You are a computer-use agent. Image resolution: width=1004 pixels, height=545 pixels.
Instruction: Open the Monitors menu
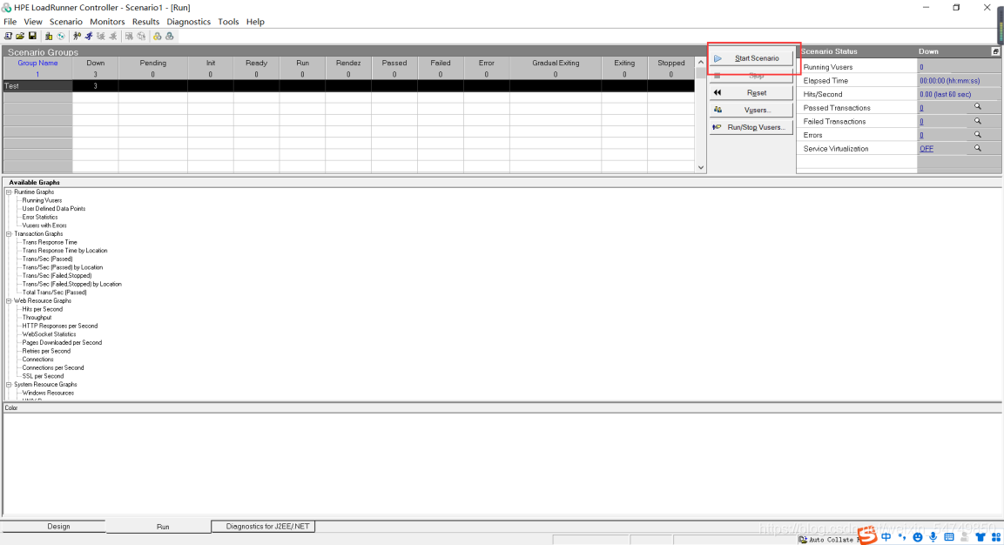107,22
